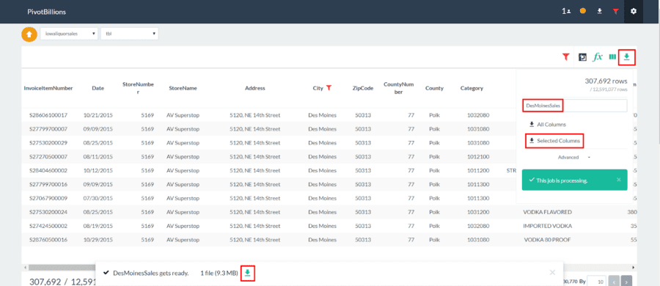Open the fx formula tool
Screen dimensions: 660x286
coord(598,57)
